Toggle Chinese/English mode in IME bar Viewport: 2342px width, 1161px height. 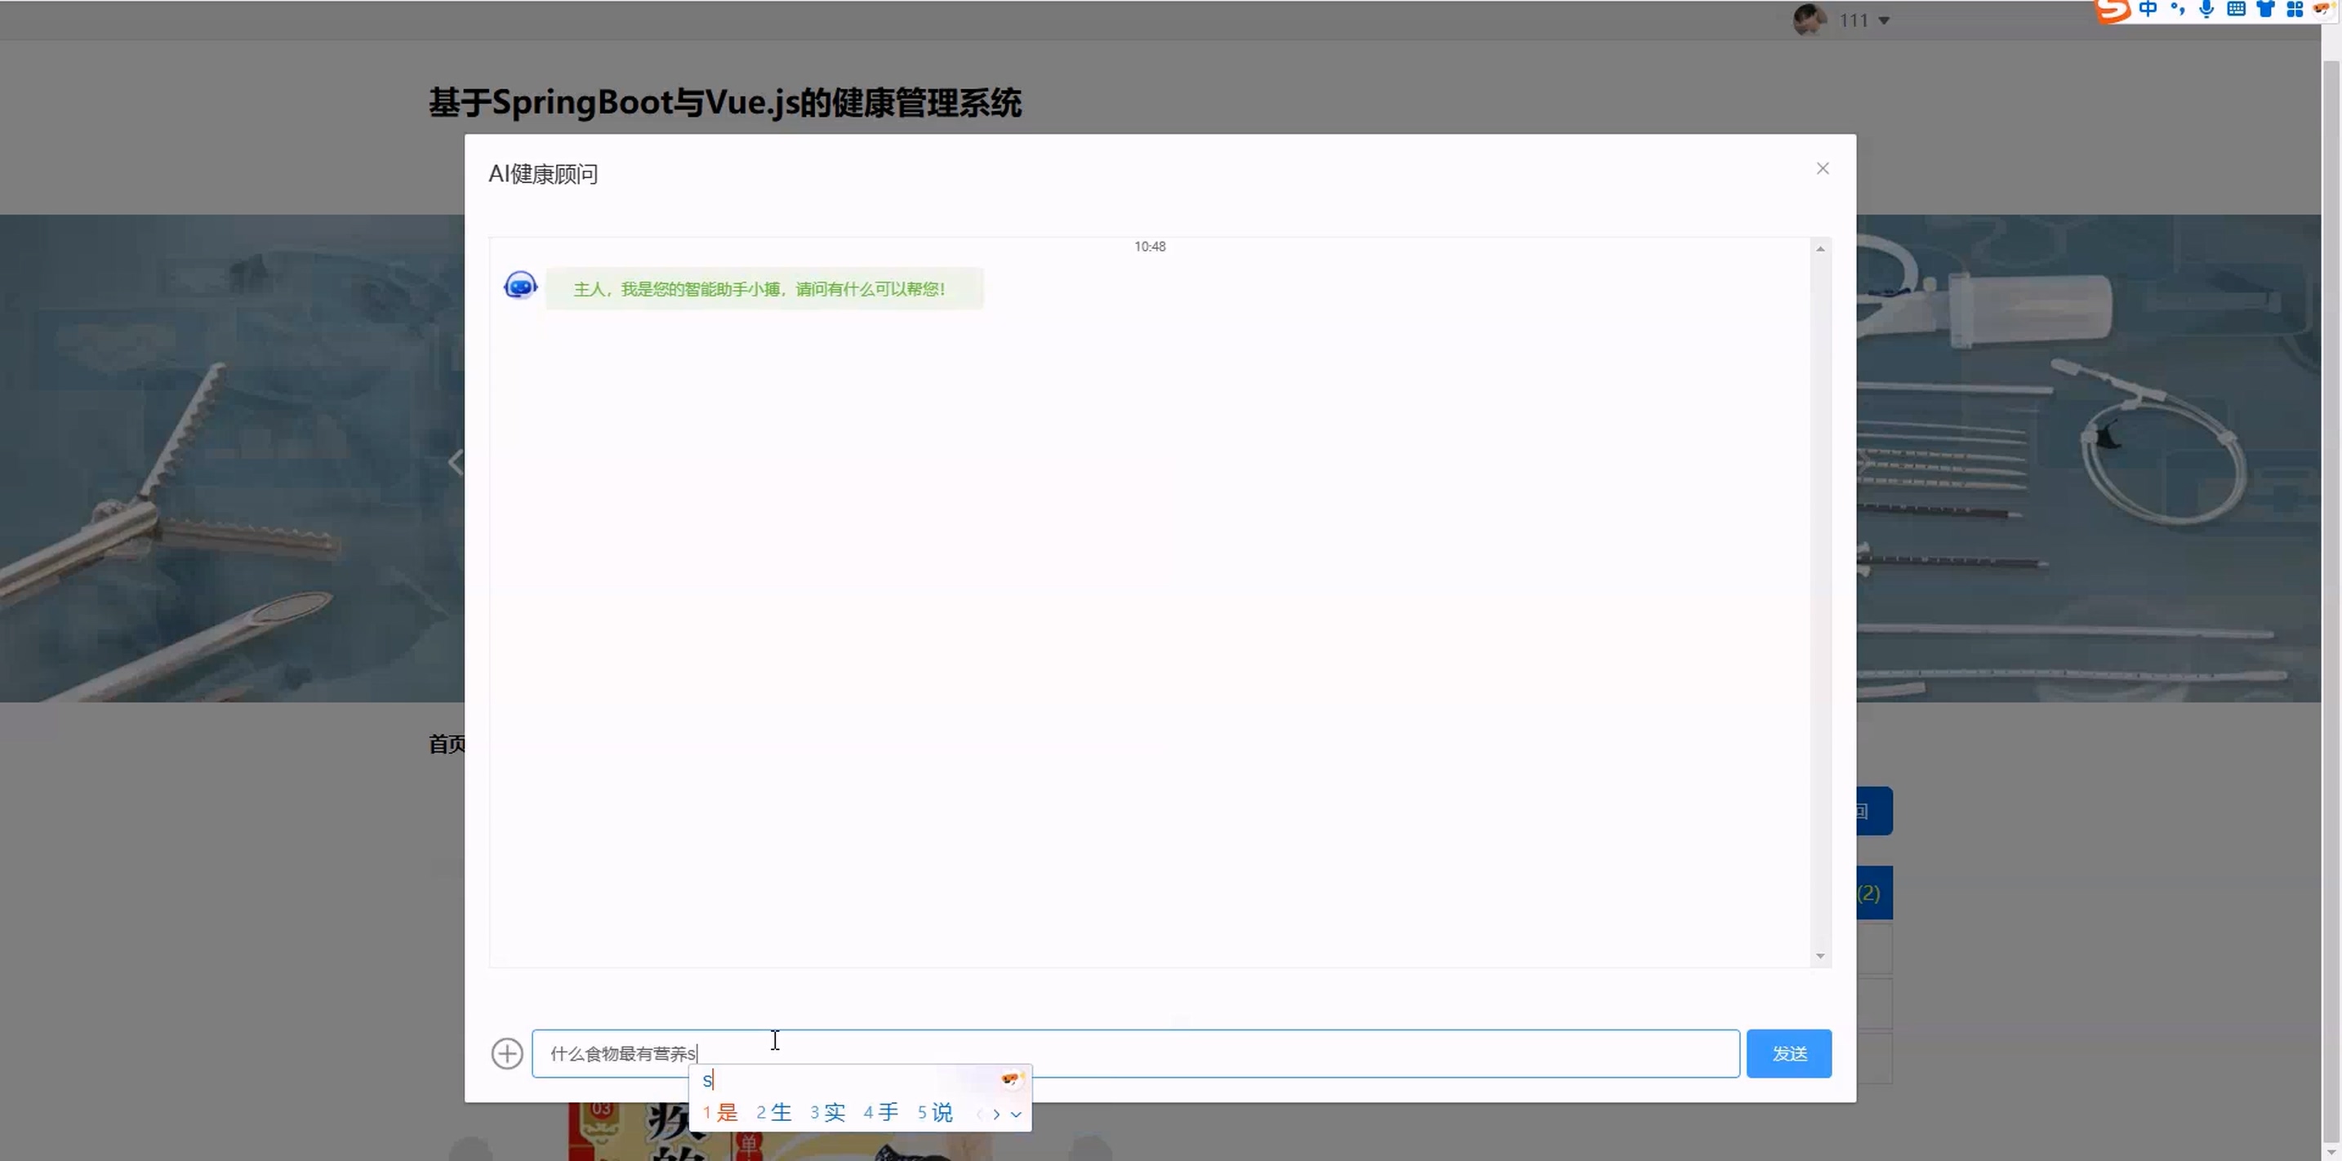[2148, 9]
